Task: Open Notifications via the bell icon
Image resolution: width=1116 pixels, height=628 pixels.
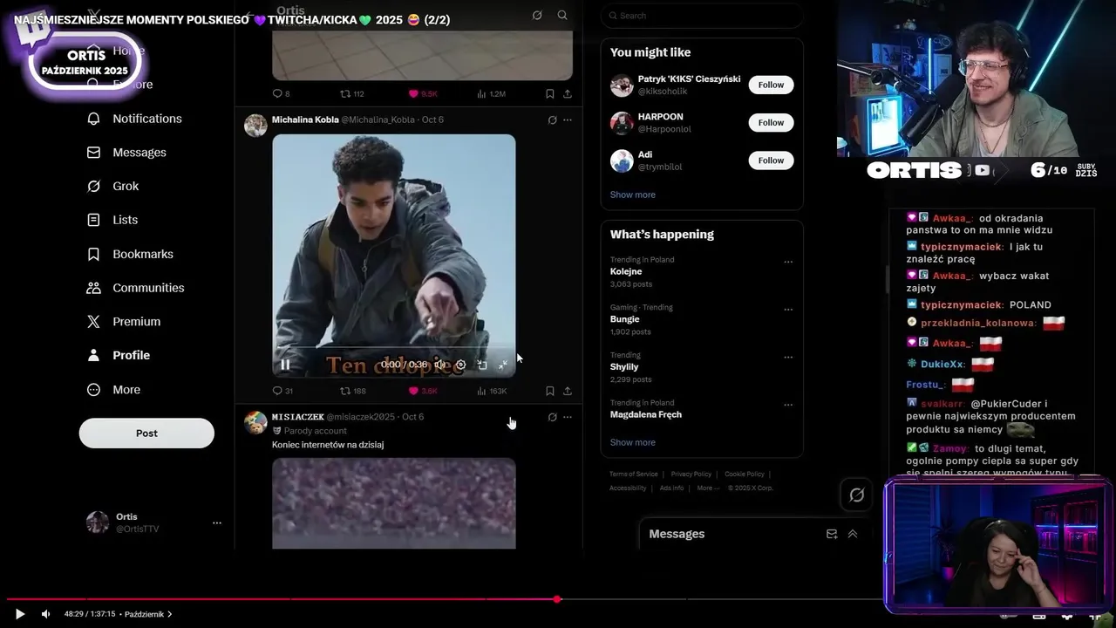Action: [x=93, y=119]
